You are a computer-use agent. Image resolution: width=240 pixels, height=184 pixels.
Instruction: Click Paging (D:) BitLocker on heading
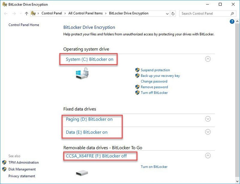[89, 119]
